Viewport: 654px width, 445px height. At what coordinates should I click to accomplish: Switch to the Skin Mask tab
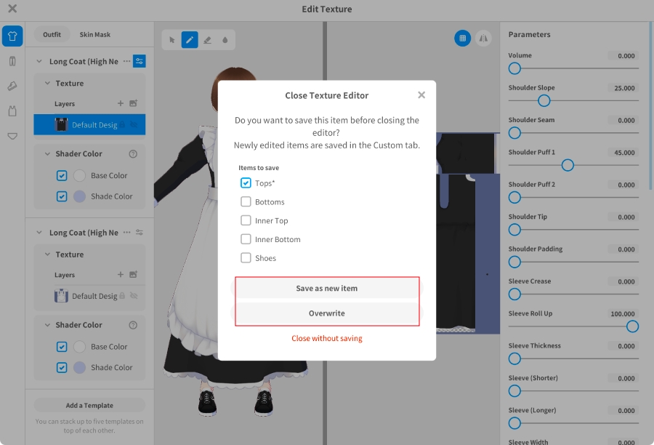[95, 35]
